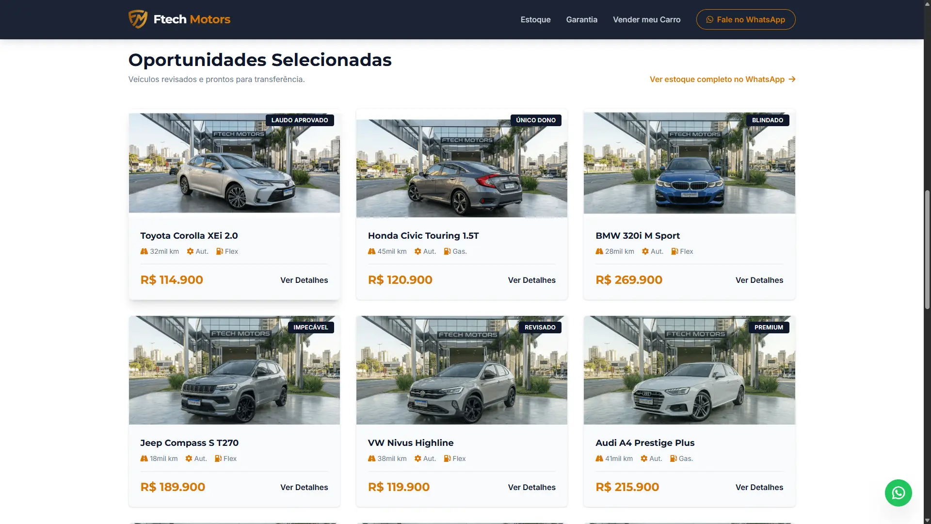Screen dimensions: 931x524
Task: Click the arrow icon beside Ver estoque completo
Action: click(x=792, y=79)
